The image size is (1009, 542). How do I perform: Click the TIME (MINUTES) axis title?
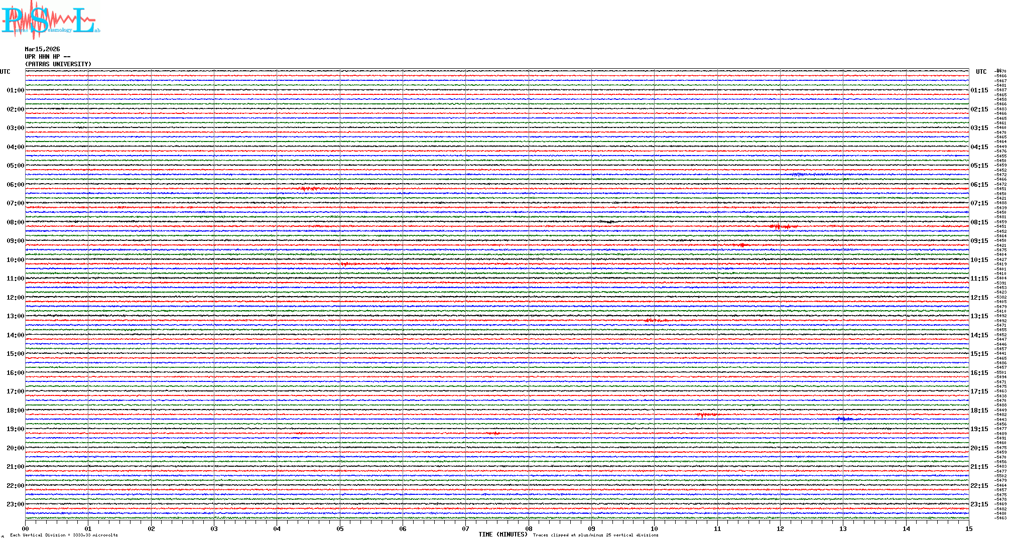point(502,534)
